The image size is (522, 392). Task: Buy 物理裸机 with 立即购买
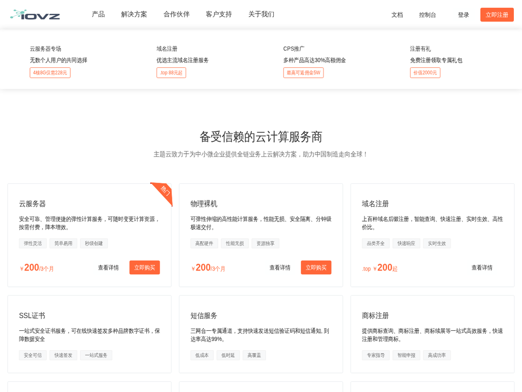pos(316,267)
